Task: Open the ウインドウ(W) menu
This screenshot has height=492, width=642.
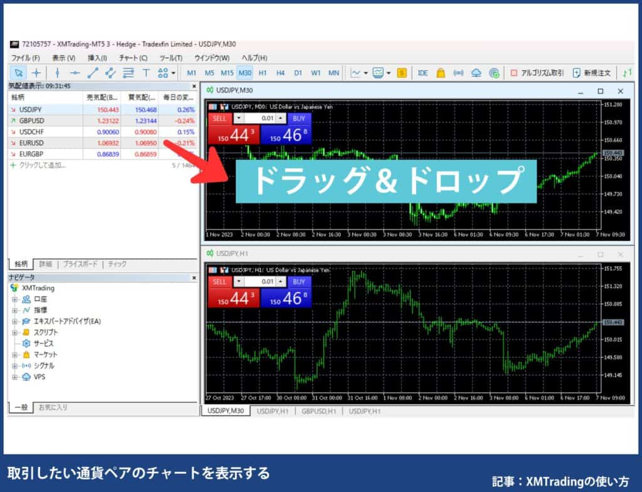Action: (x=212, y=58)
